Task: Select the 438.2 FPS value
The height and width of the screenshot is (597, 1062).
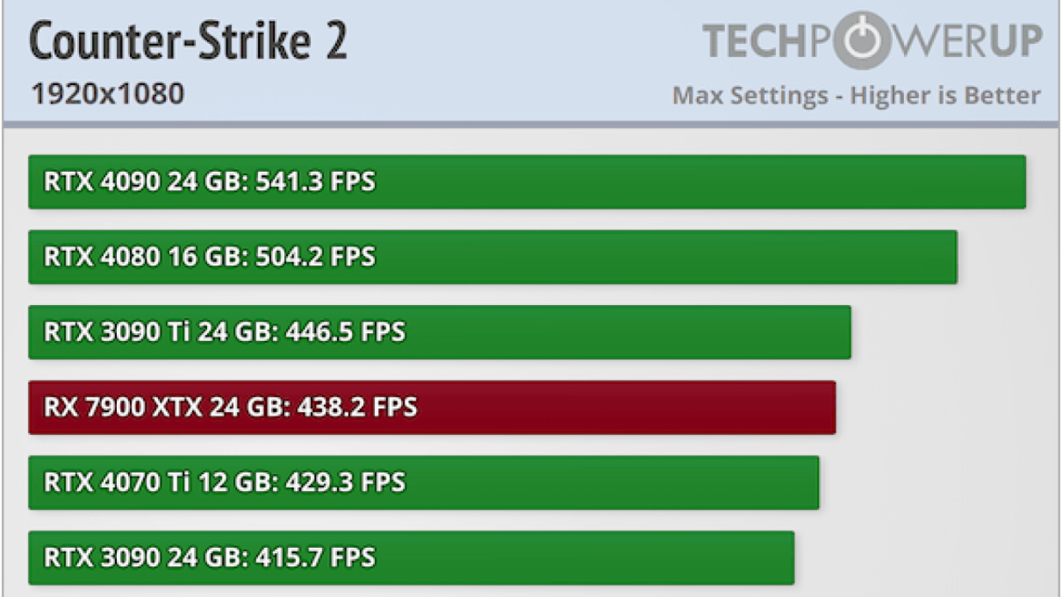Action: point(357,407)
